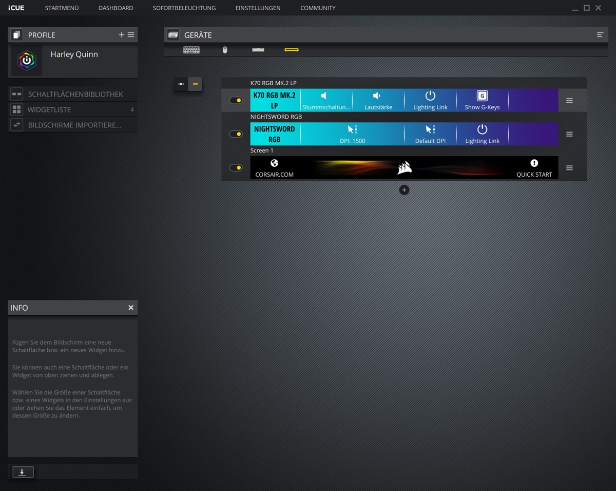Click the widget count 4 in Widgetliste
Screen dimensions: 616x491
coord(132,109)
